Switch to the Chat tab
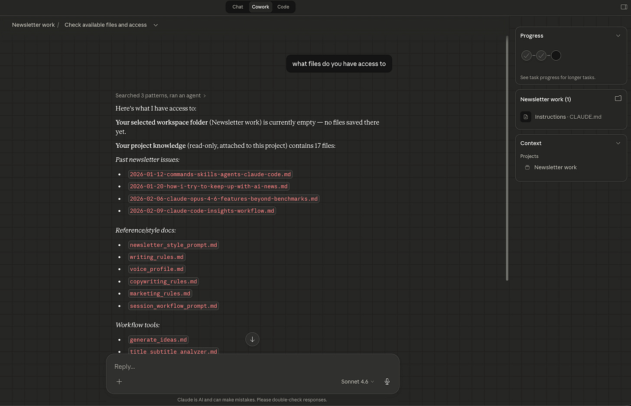 pyautogui.click(x=237, y=7)
